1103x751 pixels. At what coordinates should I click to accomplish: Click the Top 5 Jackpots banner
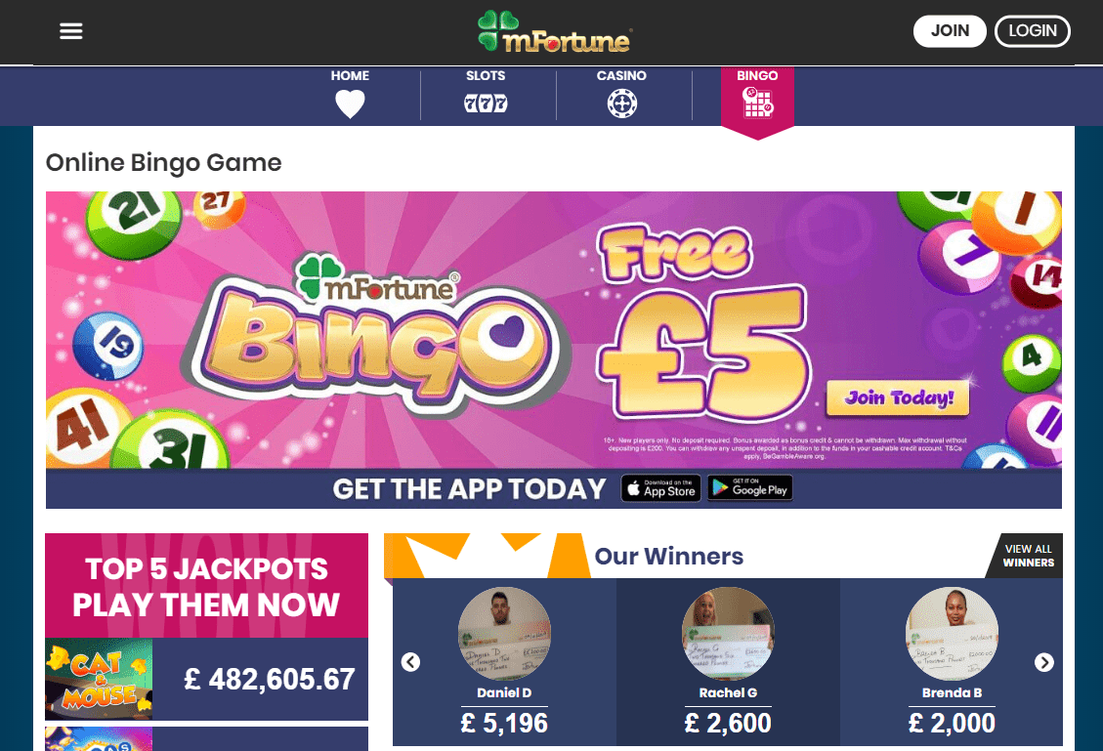206,586
